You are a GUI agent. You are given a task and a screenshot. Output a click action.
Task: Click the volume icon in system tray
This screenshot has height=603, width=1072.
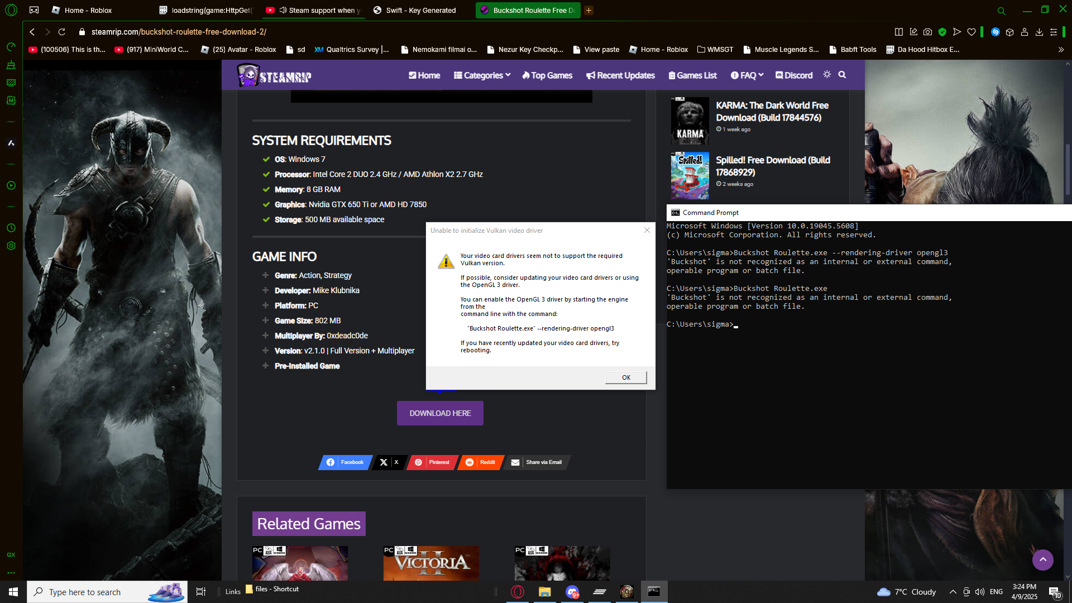(x=980, y=592)
